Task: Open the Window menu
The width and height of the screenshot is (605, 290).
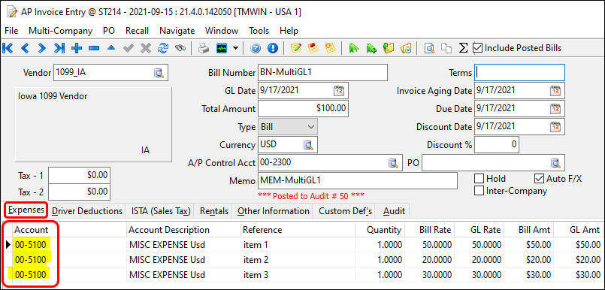Action: tap(222, 31)
